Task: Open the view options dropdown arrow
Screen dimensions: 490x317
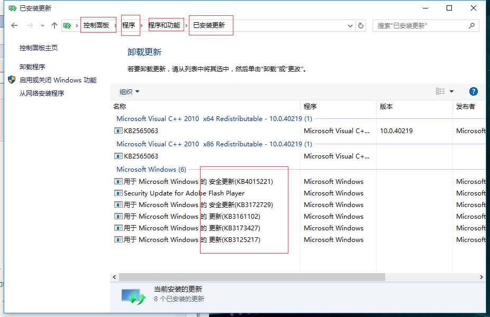Action: click(451, 91)
